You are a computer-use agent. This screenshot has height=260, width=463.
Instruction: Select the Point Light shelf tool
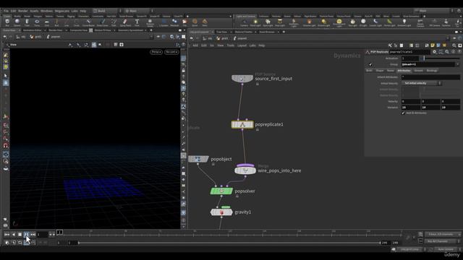coord(255,22)
